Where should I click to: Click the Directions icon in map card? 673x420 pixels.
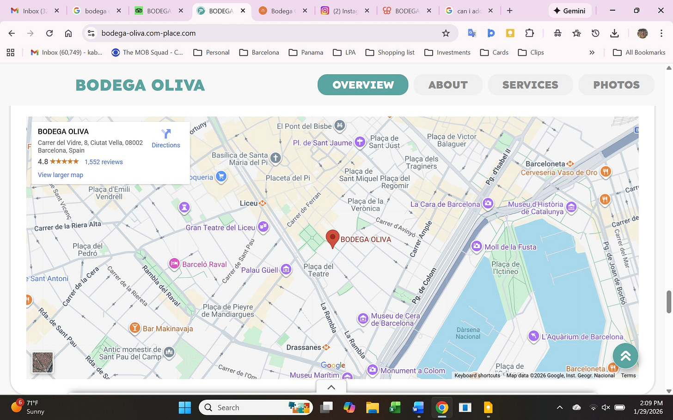[x=166, y=134]
